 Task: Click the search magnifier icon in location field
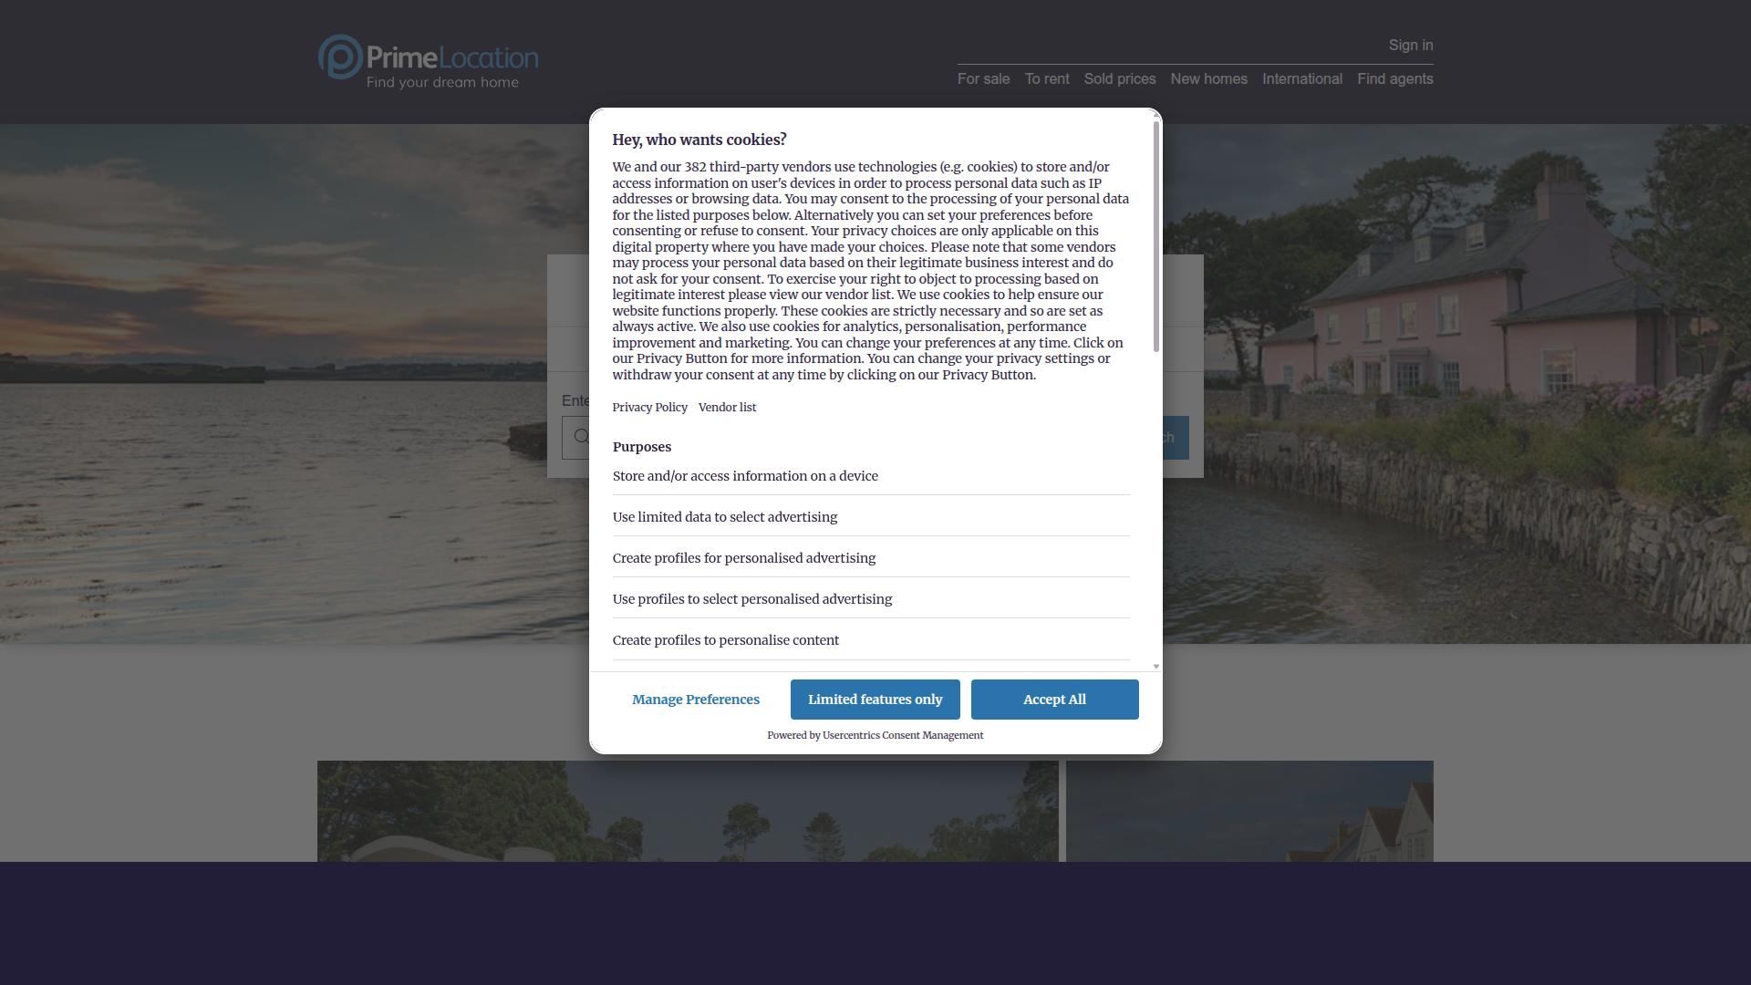[x=582, y=437]
